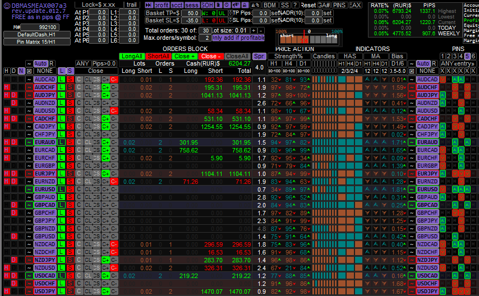Click the clock icon in top toolbar
479x296 pixels.
click(x=227, y=5)
